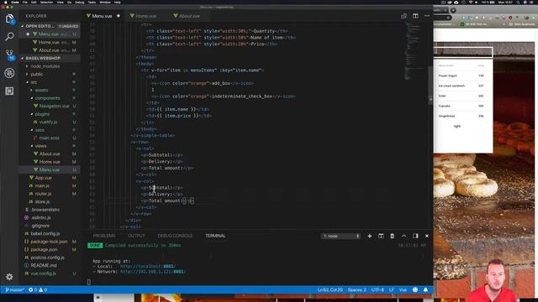Open main.scss in file tree

(49, 138)
